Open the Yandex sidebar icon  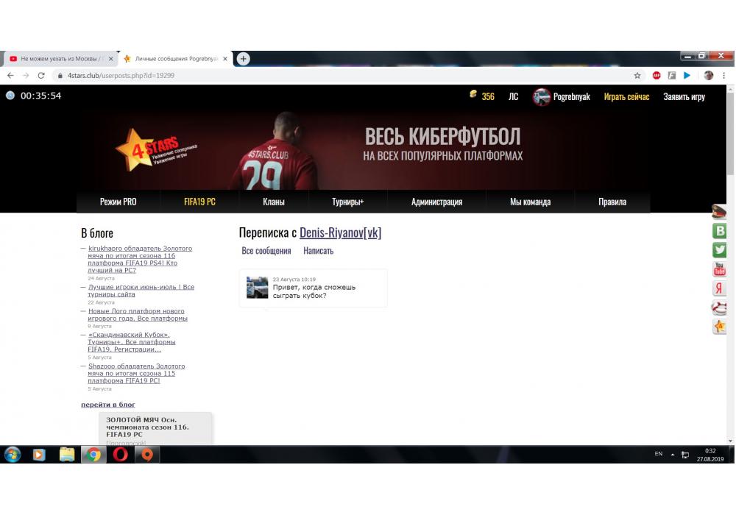click(719, 288)
